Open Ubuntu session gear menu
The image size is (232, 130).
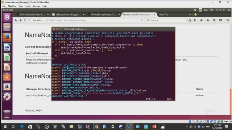tap(229, 10)
